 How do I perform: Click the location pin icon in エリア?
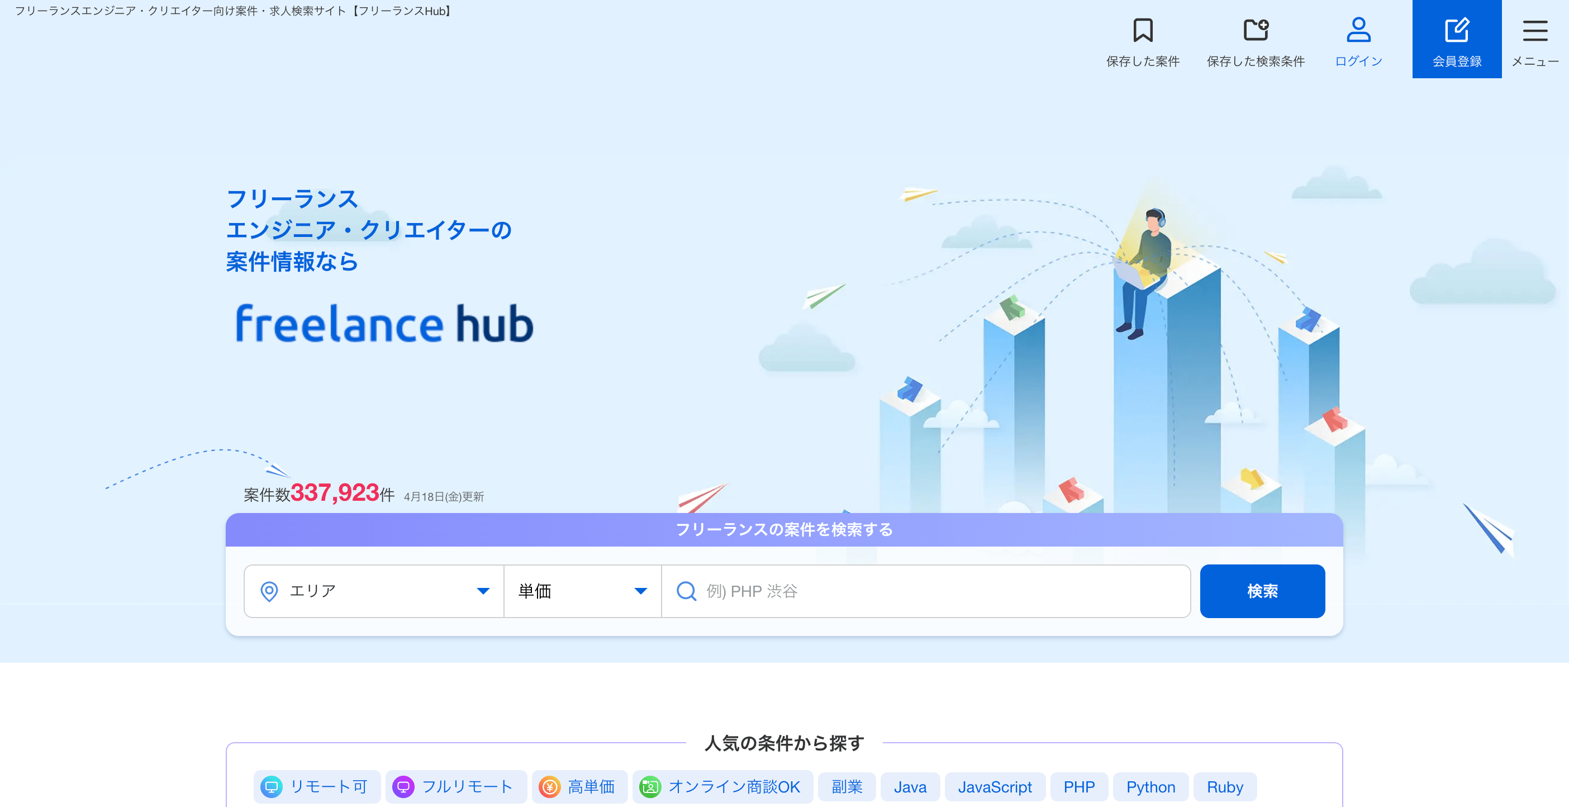point(269,591)
